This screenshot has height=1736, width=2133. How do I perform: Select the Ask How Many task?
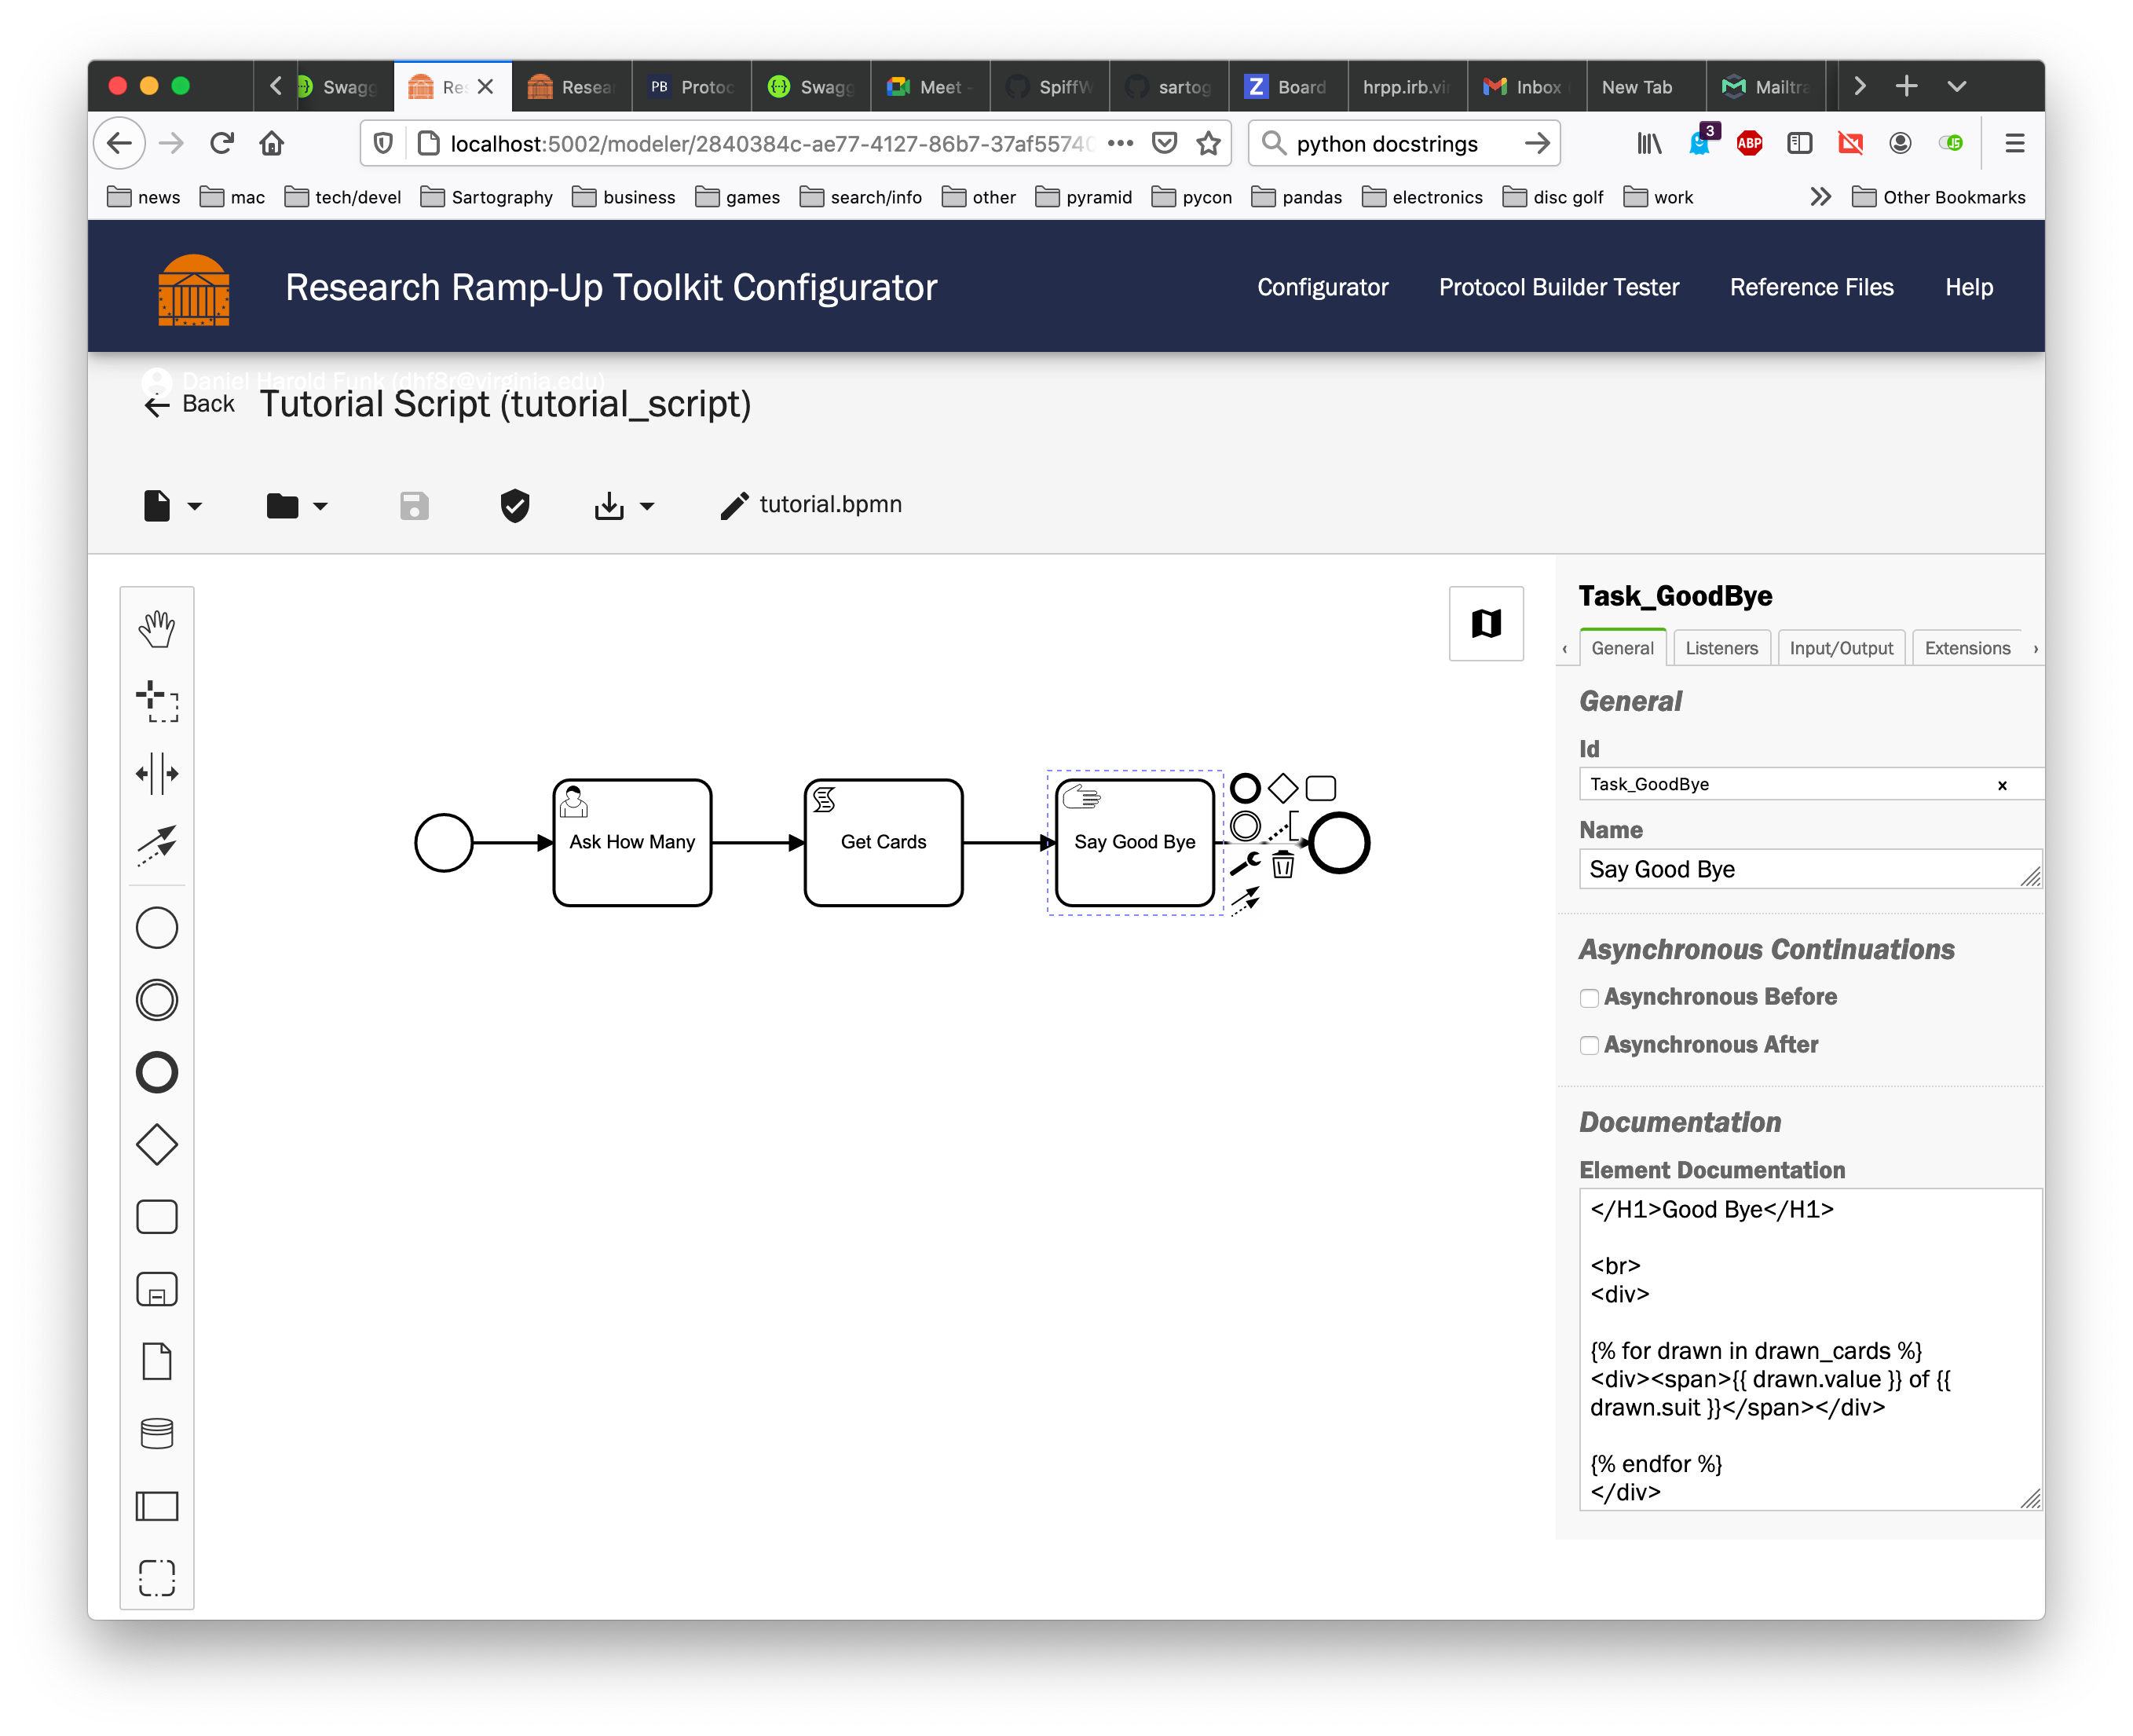click(x=631, y=843)
